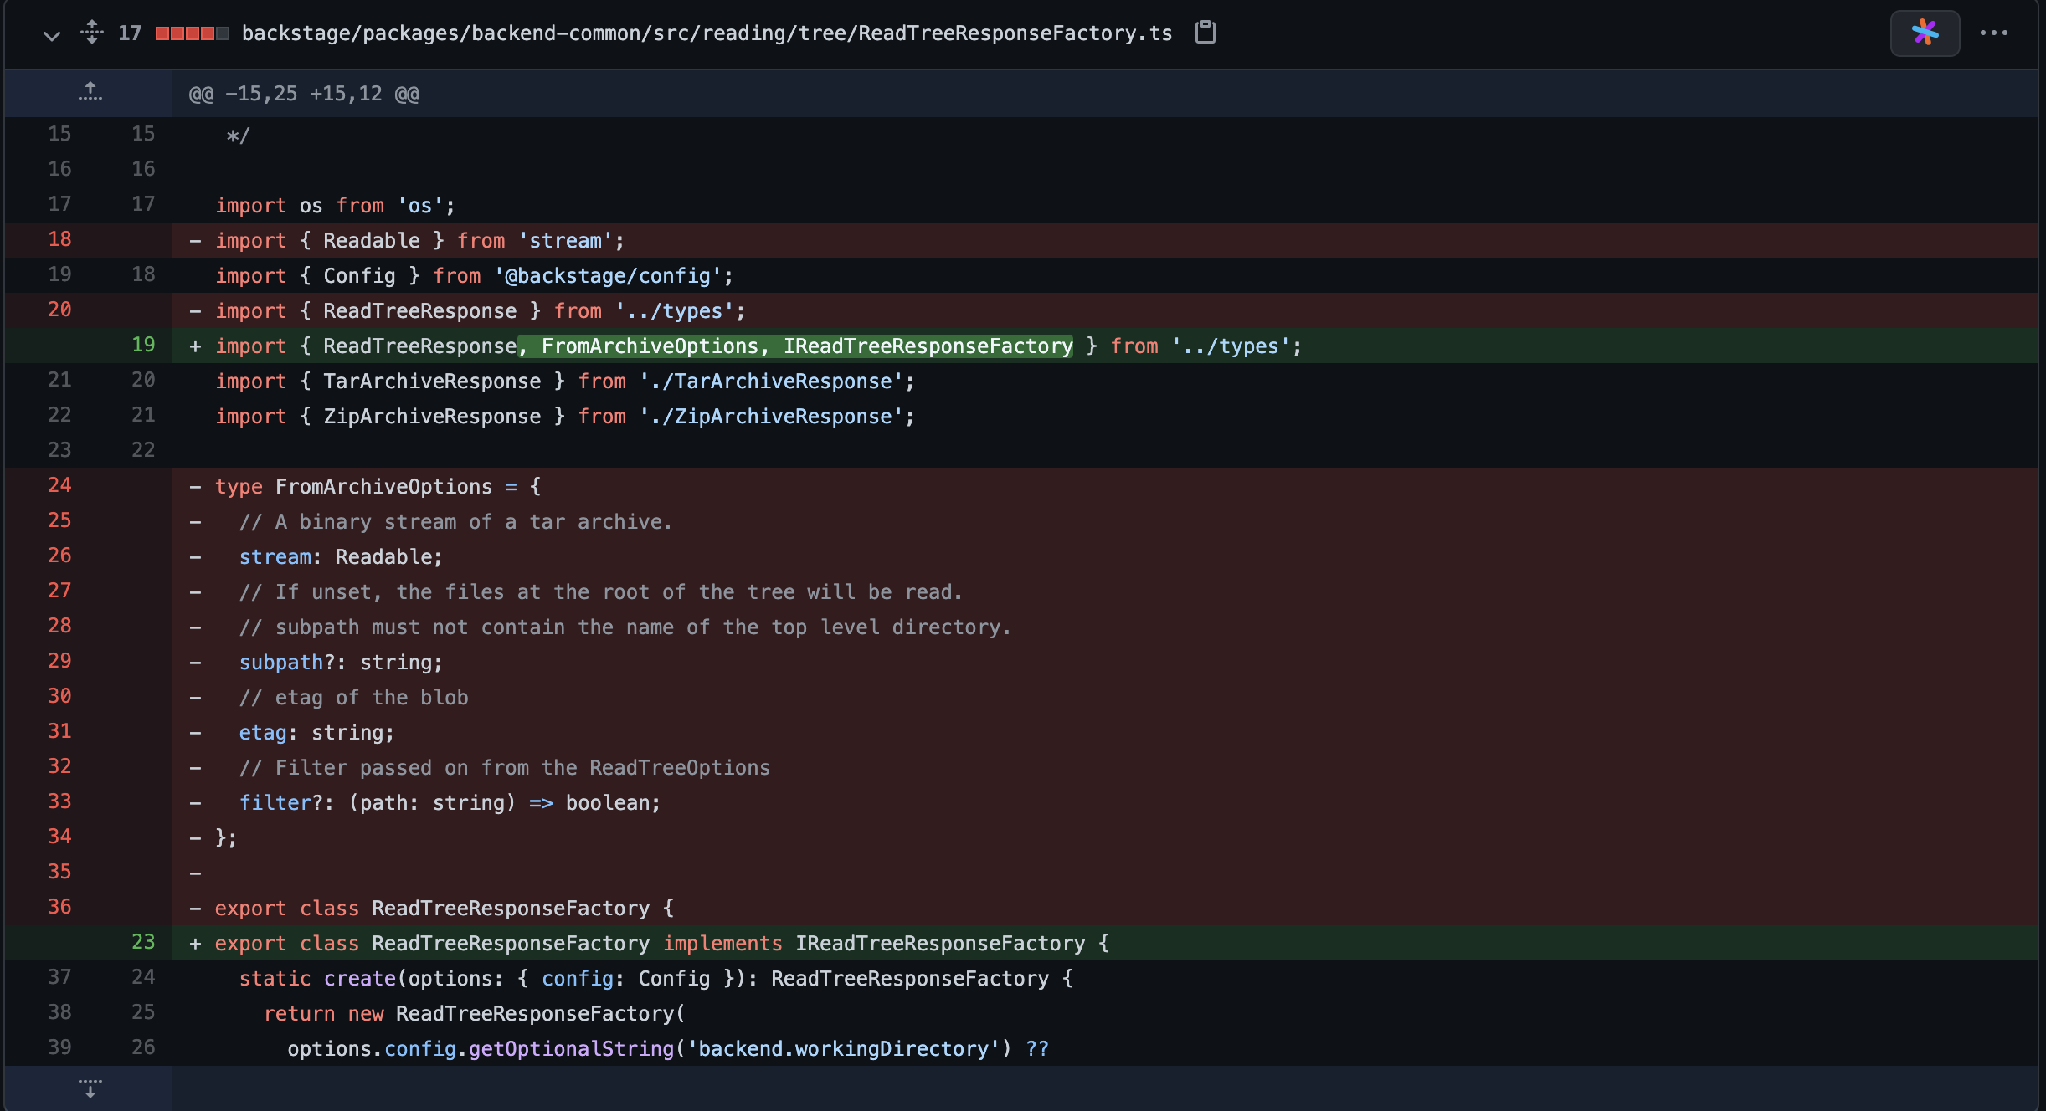Expand later lines with the down-arrow expander icon

[91, 1088]
